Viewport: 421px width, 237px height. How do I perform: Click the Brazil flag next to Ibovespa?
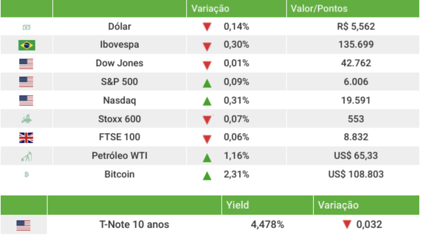[x=26, y=45]
